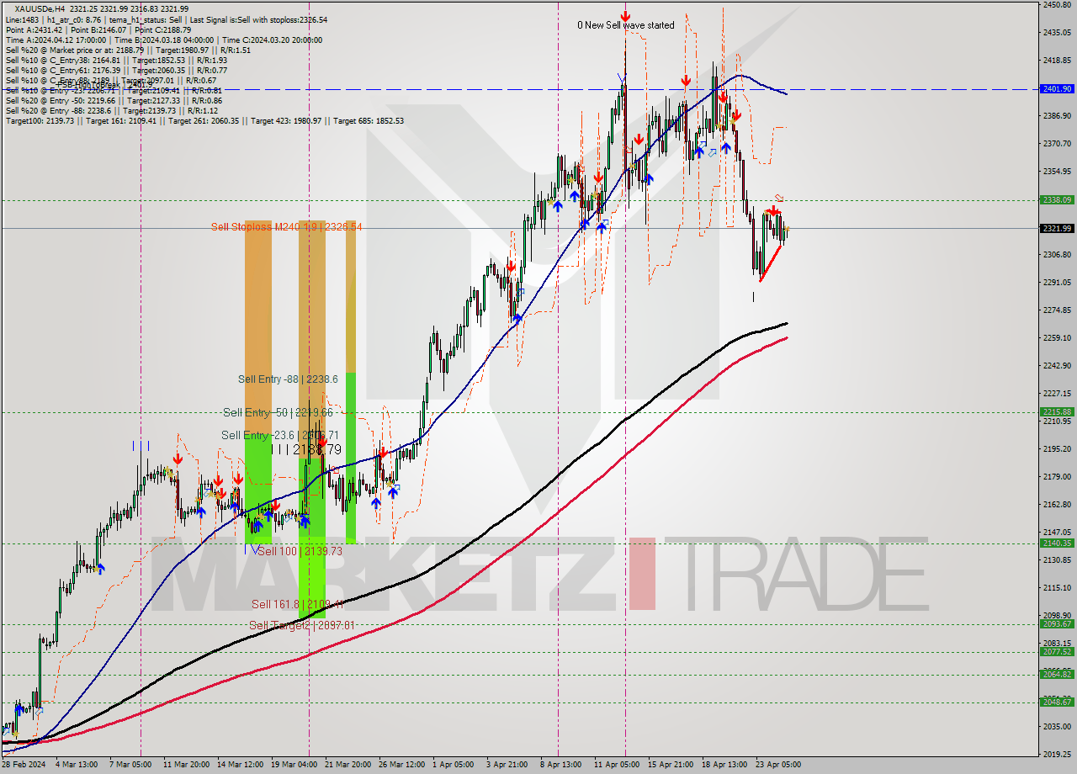Screen dimensions: 1077x774
Task: Click the blue 2401.90 price tag
Action: tap(1057, 88)
